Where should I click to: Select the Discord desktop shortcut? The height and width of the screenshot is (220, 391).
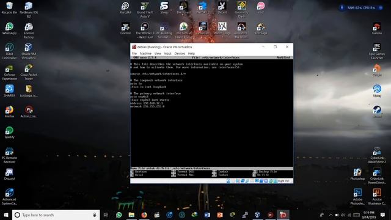tap(9, 174)
